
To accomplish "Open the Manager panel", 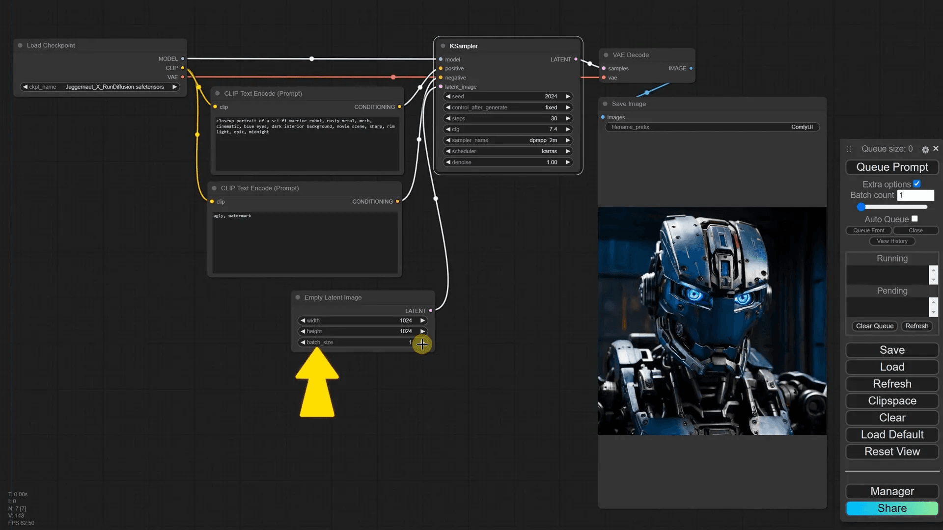I will pyautogui.click(x=892, y=491).
